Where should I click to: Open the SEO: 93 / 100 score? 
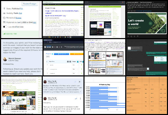coord(11,34)
